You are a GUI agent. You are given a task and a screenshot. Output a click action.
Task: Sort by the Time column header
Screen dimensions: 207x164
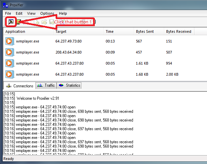[119, 31]
